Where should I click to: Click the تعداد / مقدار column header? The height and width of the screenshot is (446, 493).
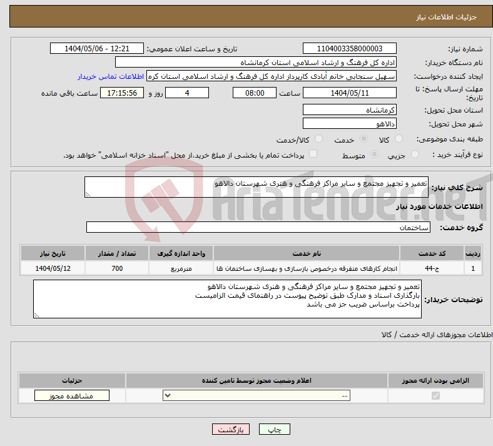pos(117,253)
